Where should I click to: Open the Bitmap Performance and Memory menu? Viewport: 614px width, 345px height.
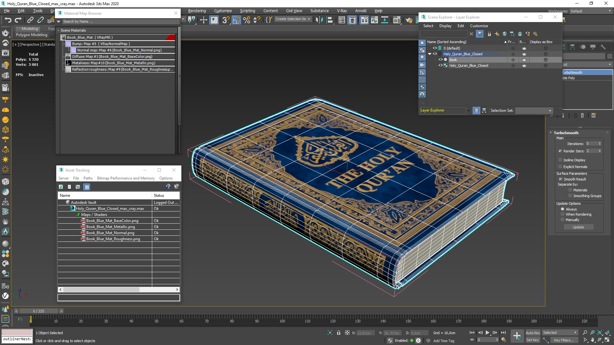point(126,178)
